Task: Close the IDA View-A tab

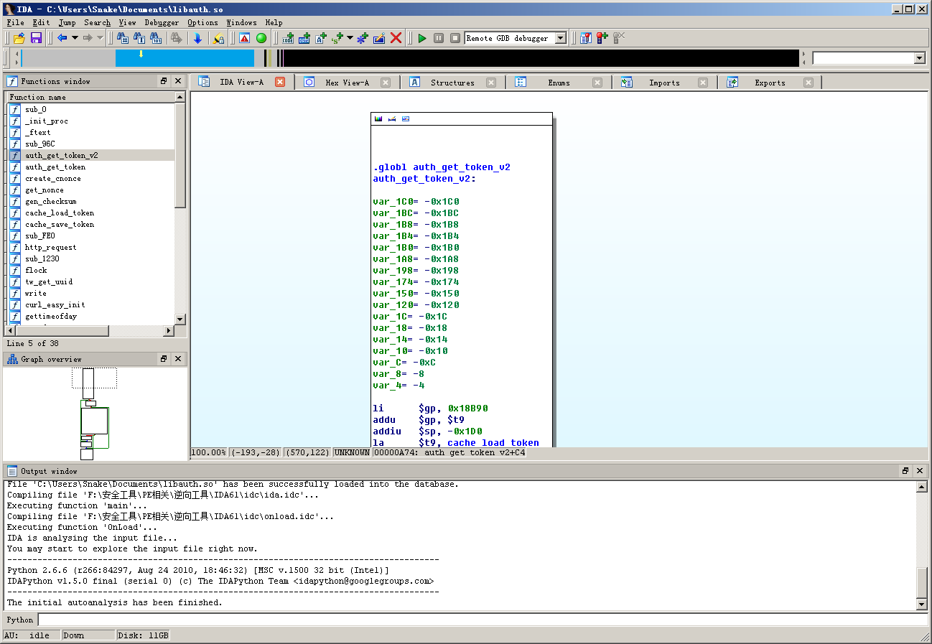Action: (280, 82)
